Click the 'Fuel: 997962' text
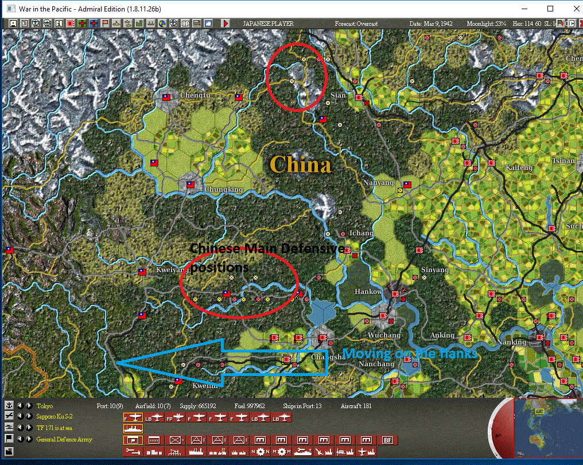 pyautogui.click(x=250, y=406)
